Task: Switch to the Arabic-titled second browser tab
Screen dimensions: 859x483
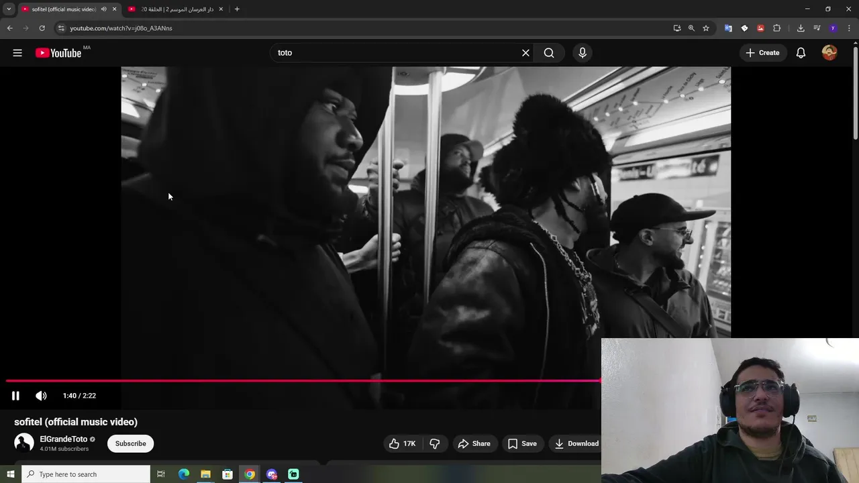Action: [176, 9]
